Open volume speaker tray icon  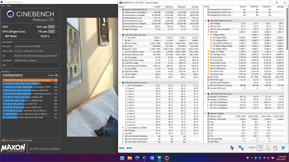268,158
